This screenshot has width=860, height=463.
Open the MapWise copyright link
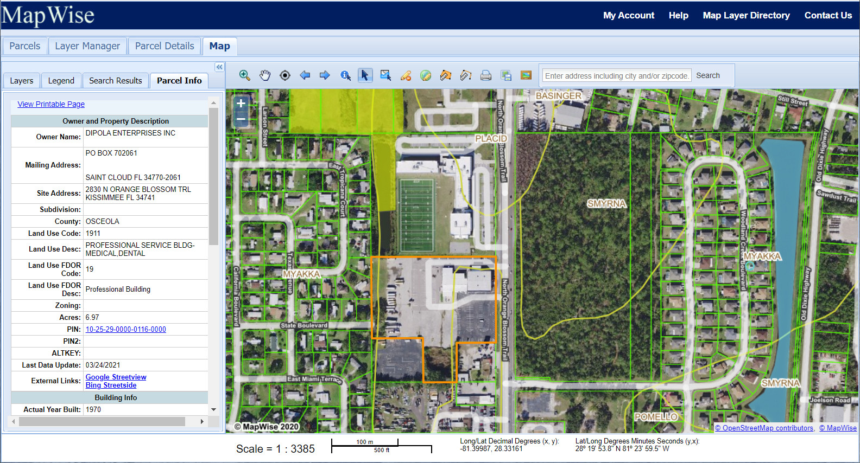point(838,428)
